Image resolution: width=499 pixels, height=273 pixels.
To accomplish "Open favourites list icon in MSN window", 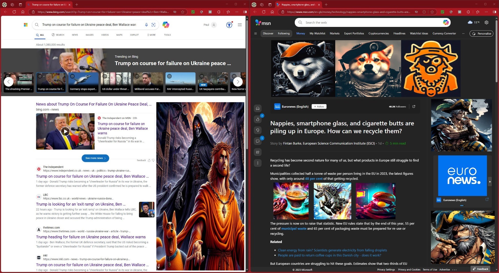I will [477, 12].
